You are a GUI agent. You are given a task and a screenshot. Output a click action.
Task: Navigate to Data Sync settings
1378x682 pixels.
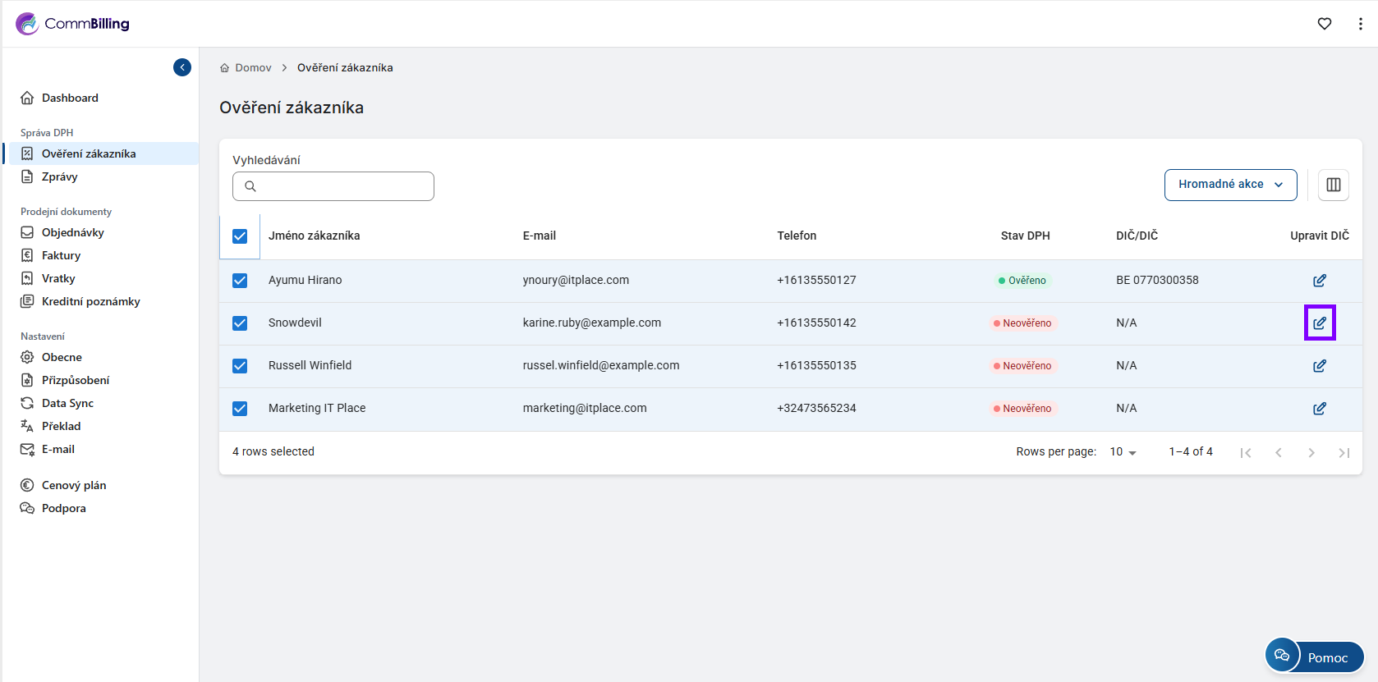[67, 403]
